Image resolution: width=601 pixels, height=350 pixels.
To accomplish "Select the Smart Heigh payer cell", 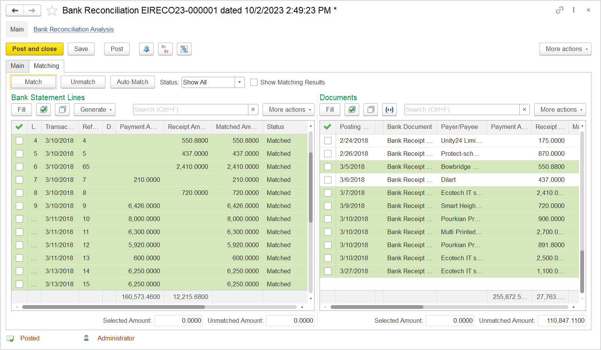I will (x=462, y=206).
